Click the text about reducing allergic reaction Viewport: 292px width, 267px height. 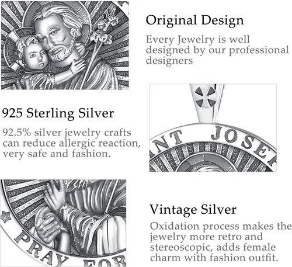(72, 143)
